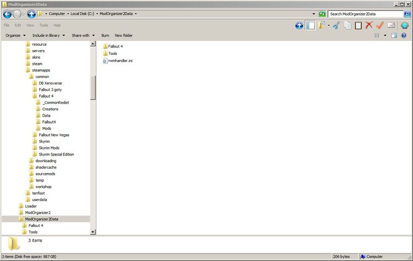Select Loader folder in the tree
The height and width of the screenshot is (261, 413).
coord(31,206)
